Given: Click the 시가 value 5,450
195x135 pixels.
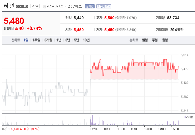Looking at the screenshot, I should tap(79, 30).
